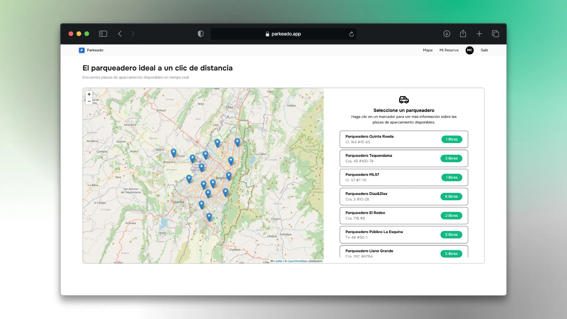Reload the parkeado.app page
The height and width of the screenshot is (319, 567).
[x=351, y=34]
